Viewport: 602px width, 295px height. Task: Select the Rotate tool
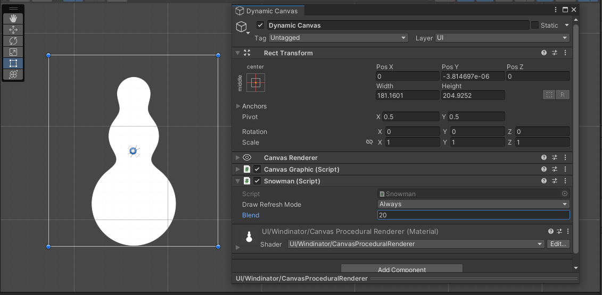[x=13, y=41]
